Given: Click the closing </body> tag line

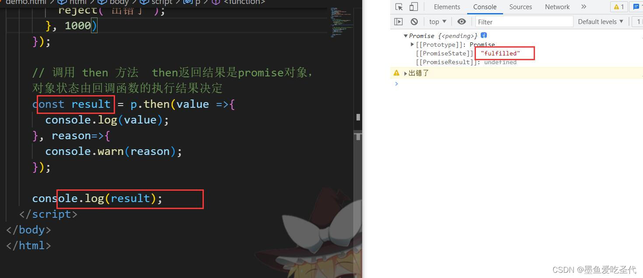Looking at the screenshot, I should (x=28, y=230).
